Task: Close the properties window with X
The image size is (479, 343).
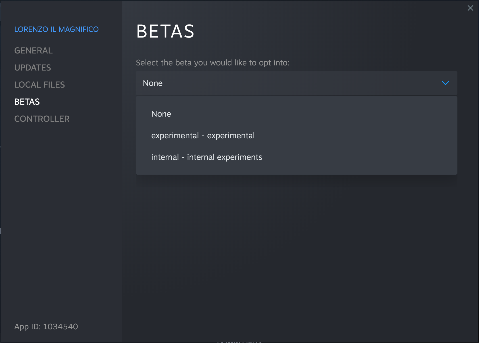Action: point(470,8)
